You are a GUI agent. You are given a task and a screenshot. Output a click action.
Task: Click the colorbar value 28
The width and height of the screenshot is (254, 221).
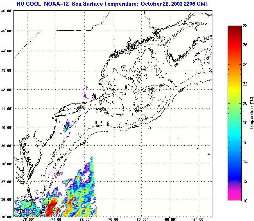(x=245, y=26)
